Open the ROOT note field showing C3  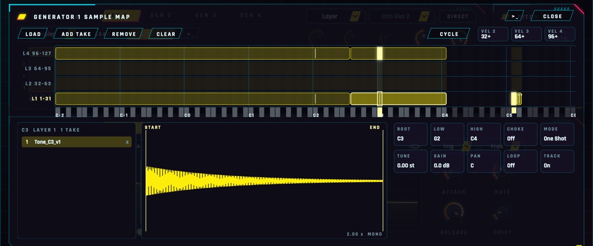[x=411, y=134]
